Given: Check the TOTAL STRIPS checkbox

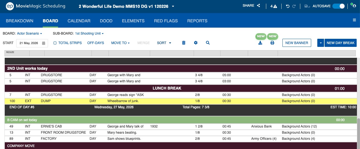Looking at the screenshot, I should pos(55,43).
